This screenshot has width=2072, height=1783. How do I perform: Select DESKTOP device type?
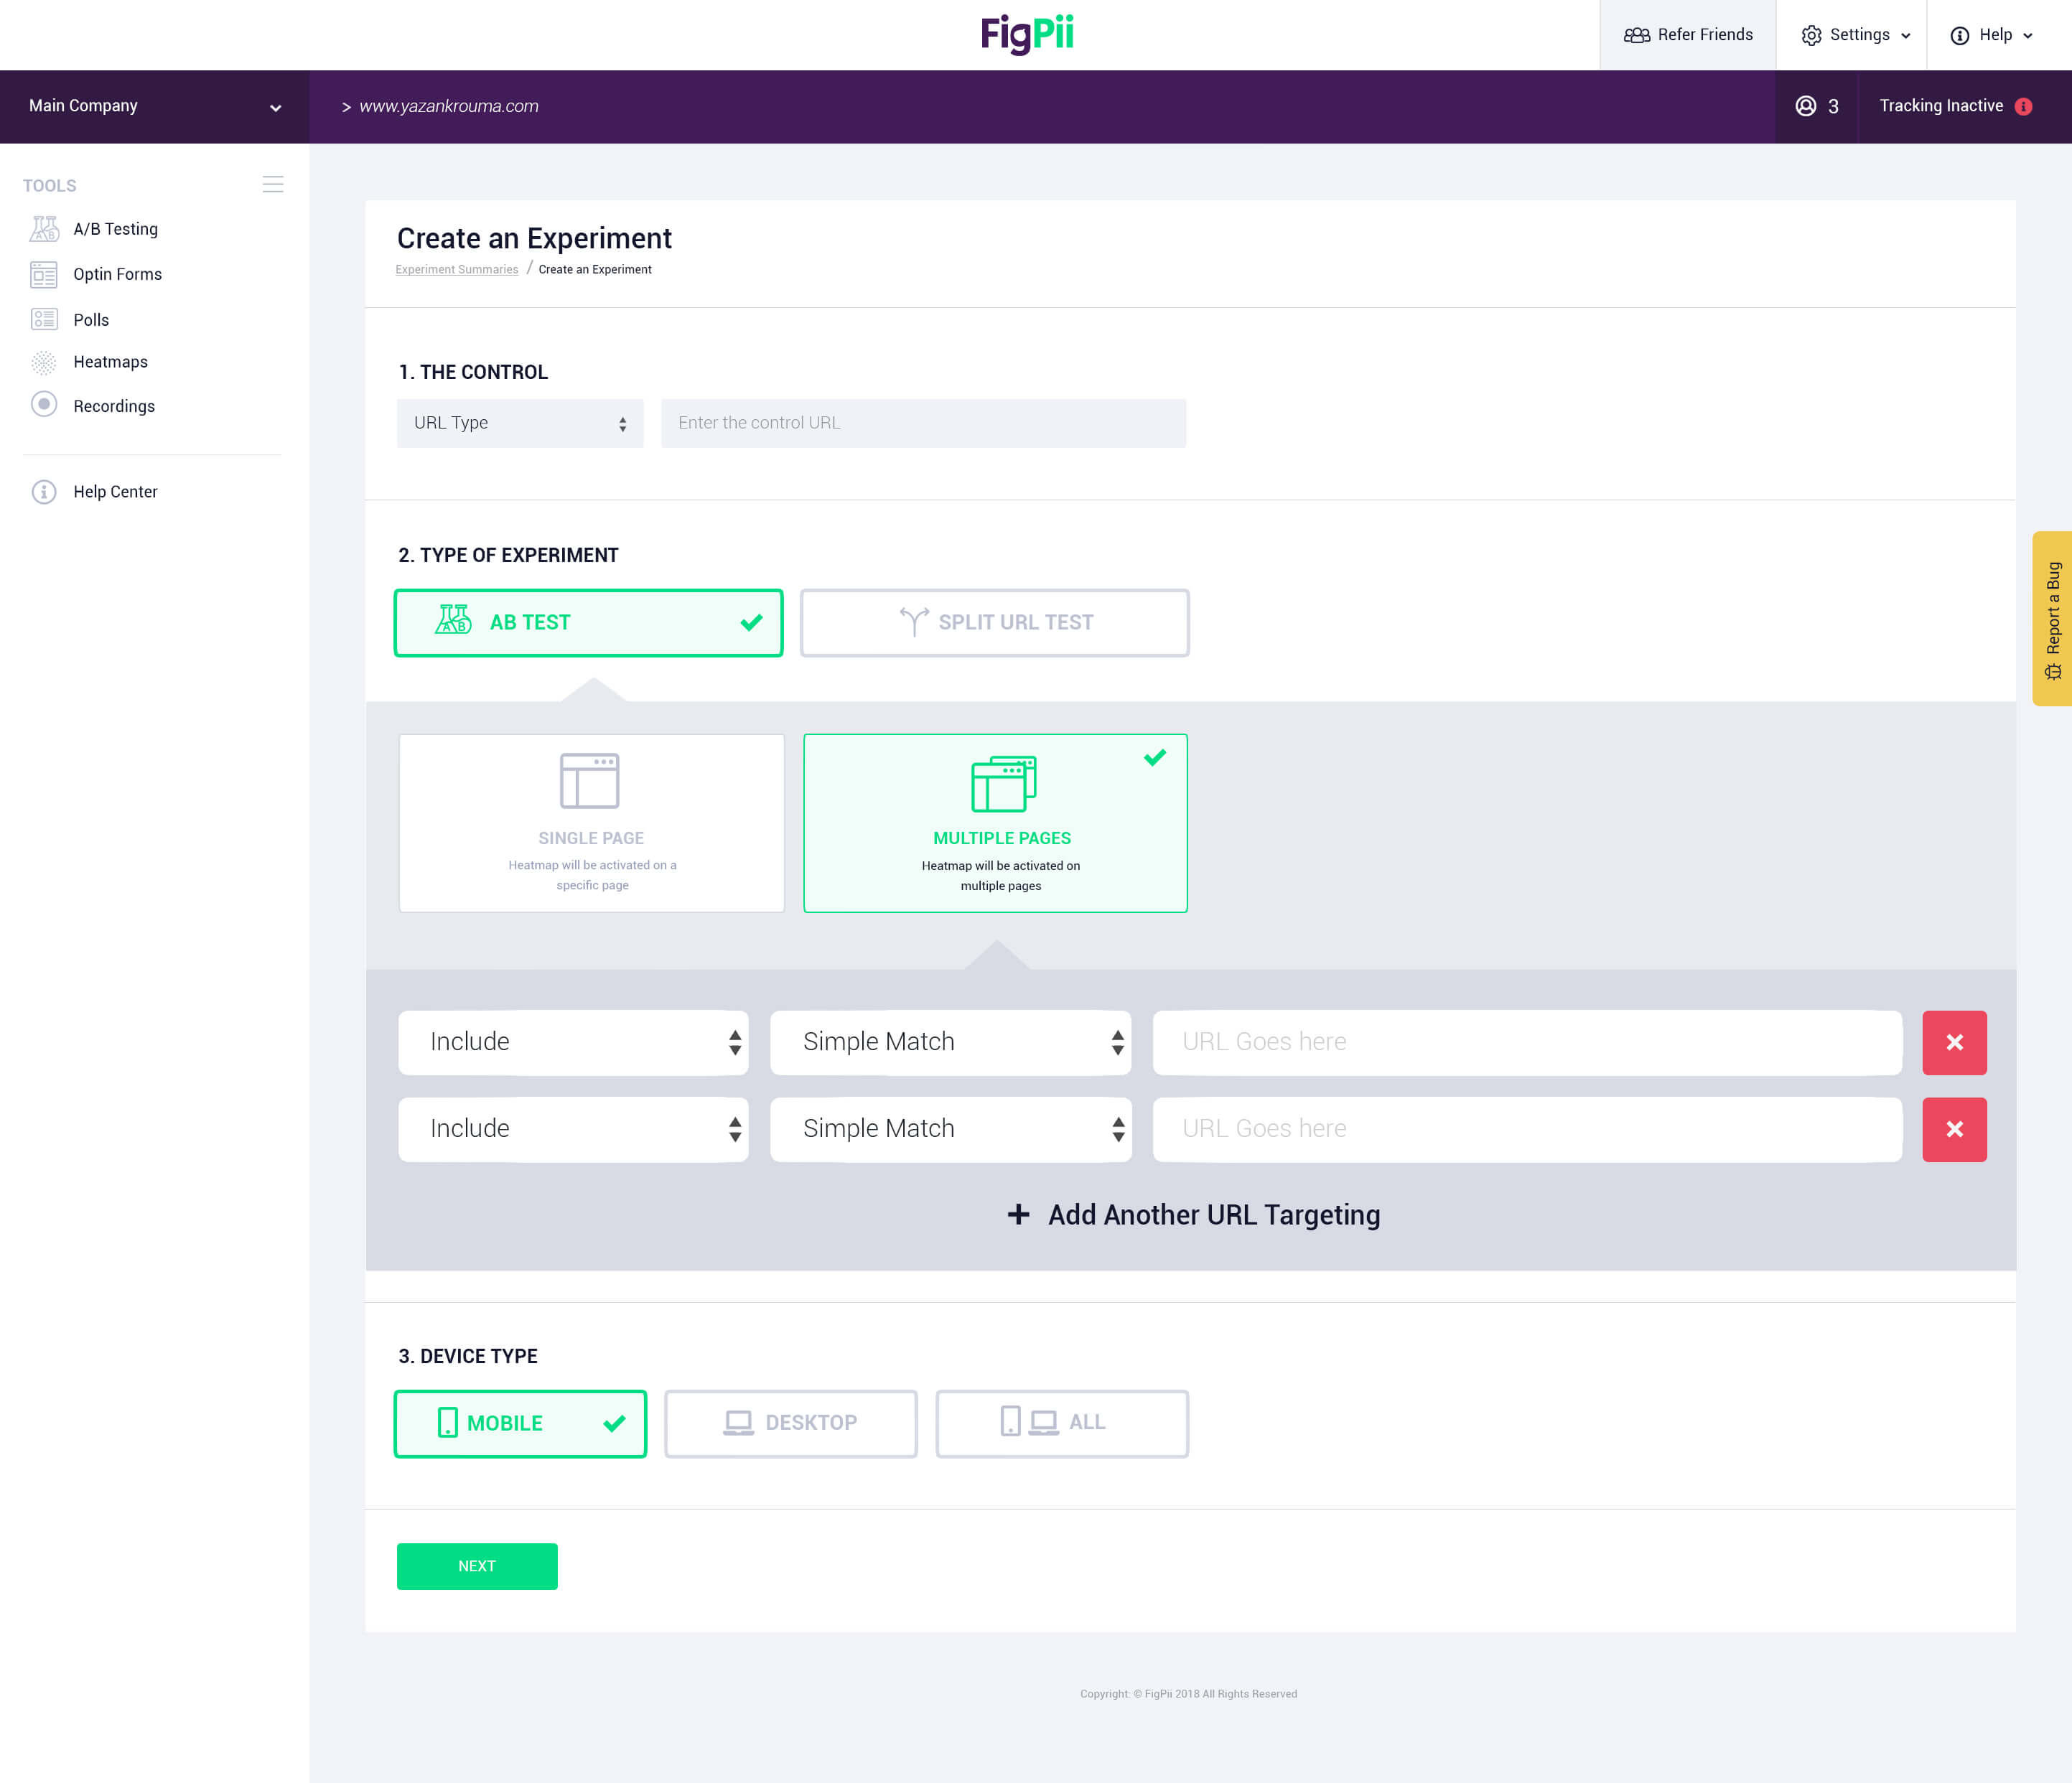790,1423
